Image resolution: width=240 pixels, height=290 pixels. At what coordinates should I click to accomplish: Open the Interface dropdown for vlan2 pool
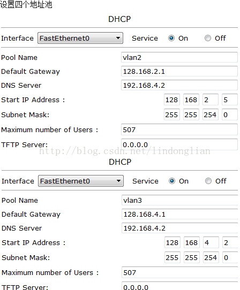click(80, 38)
